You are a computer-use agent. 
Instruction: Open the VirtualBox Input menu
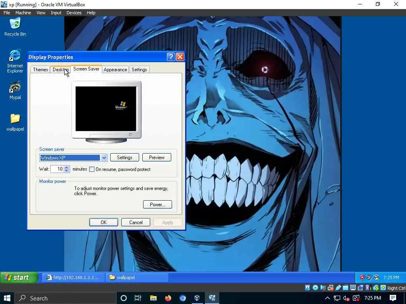coord(56,13)
